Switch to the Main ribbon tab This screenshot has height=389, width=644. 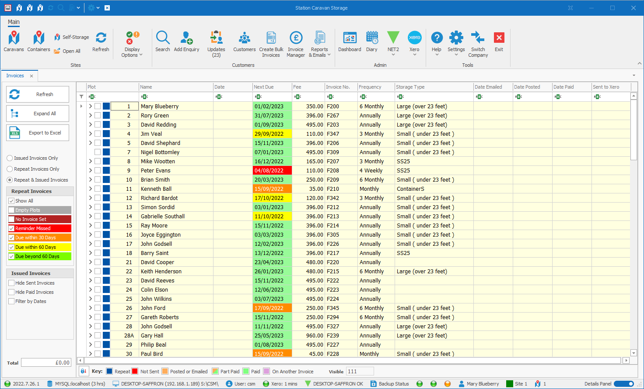tap(14, 22)
